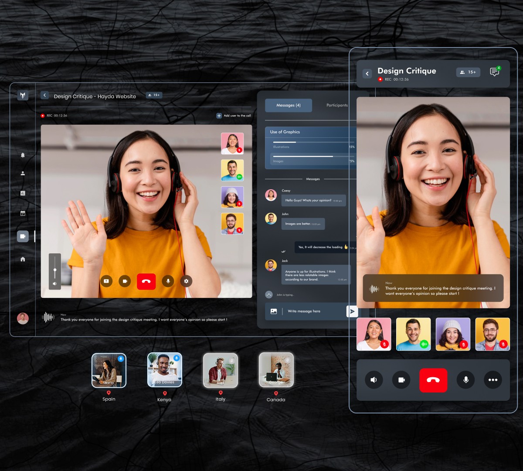Click the Use of Graphics poll header
The image size is (523, 471).
coord(311,132)
